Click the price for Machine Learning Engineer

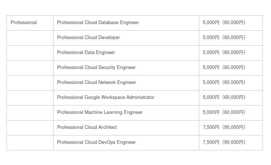pyautogui.click(x=224, y=112)
